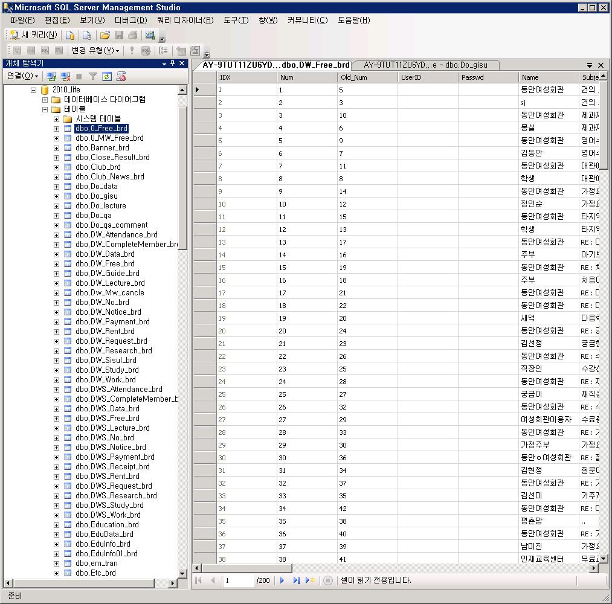The width and height of the screenshot is (612, 604).
Task: Select the row header for row 10
Action: [x=205, y=204]
